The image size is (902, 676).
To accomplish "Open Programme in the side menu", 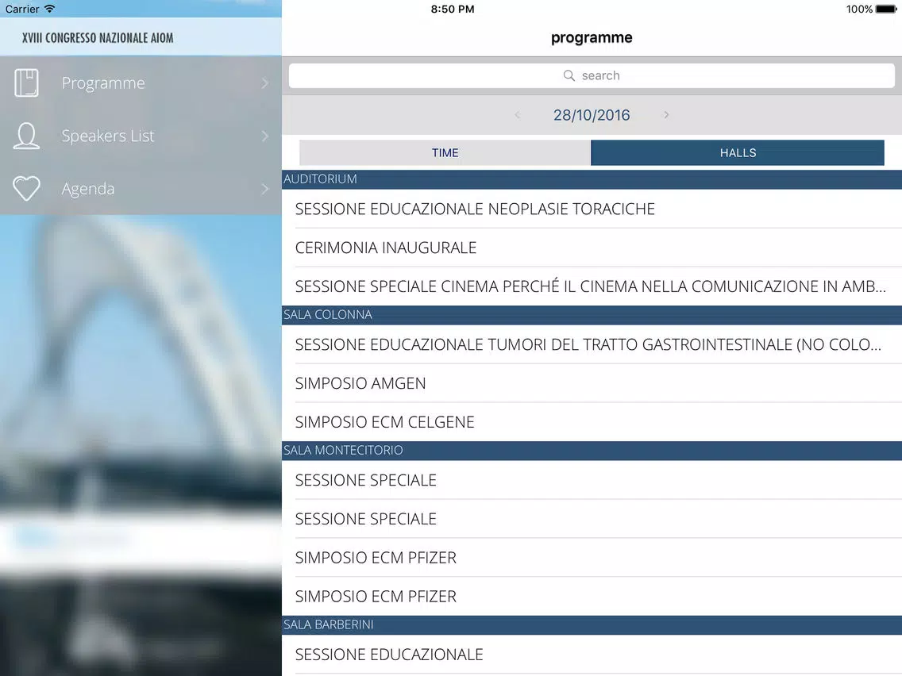I will coord(141,83).
